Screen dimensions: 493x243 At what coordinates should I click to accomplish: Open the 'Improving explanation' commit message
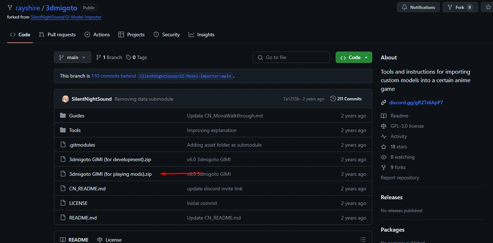click(212, 130)
